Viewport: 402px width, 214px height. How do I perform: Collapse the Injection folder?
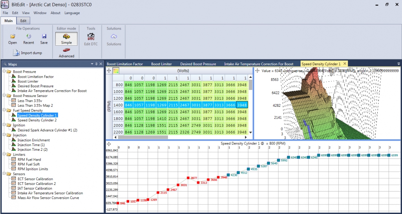4,135
